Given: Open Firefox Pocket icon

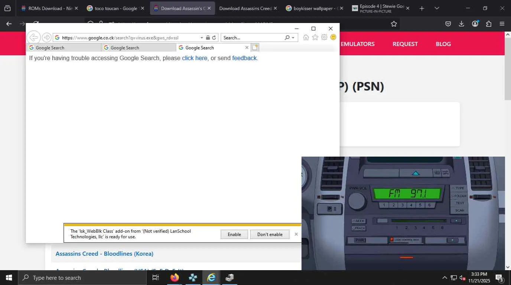Looking at the screenshot, I should click(x=448, y=24).
